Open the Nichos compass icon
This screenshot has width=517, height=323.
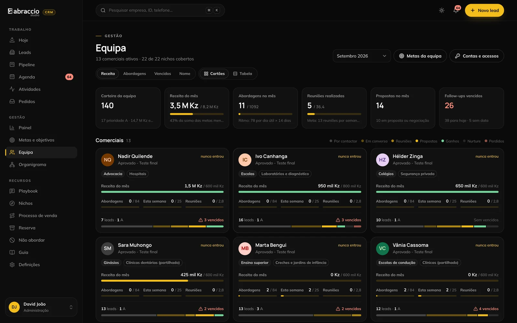(x=12, y=203)
